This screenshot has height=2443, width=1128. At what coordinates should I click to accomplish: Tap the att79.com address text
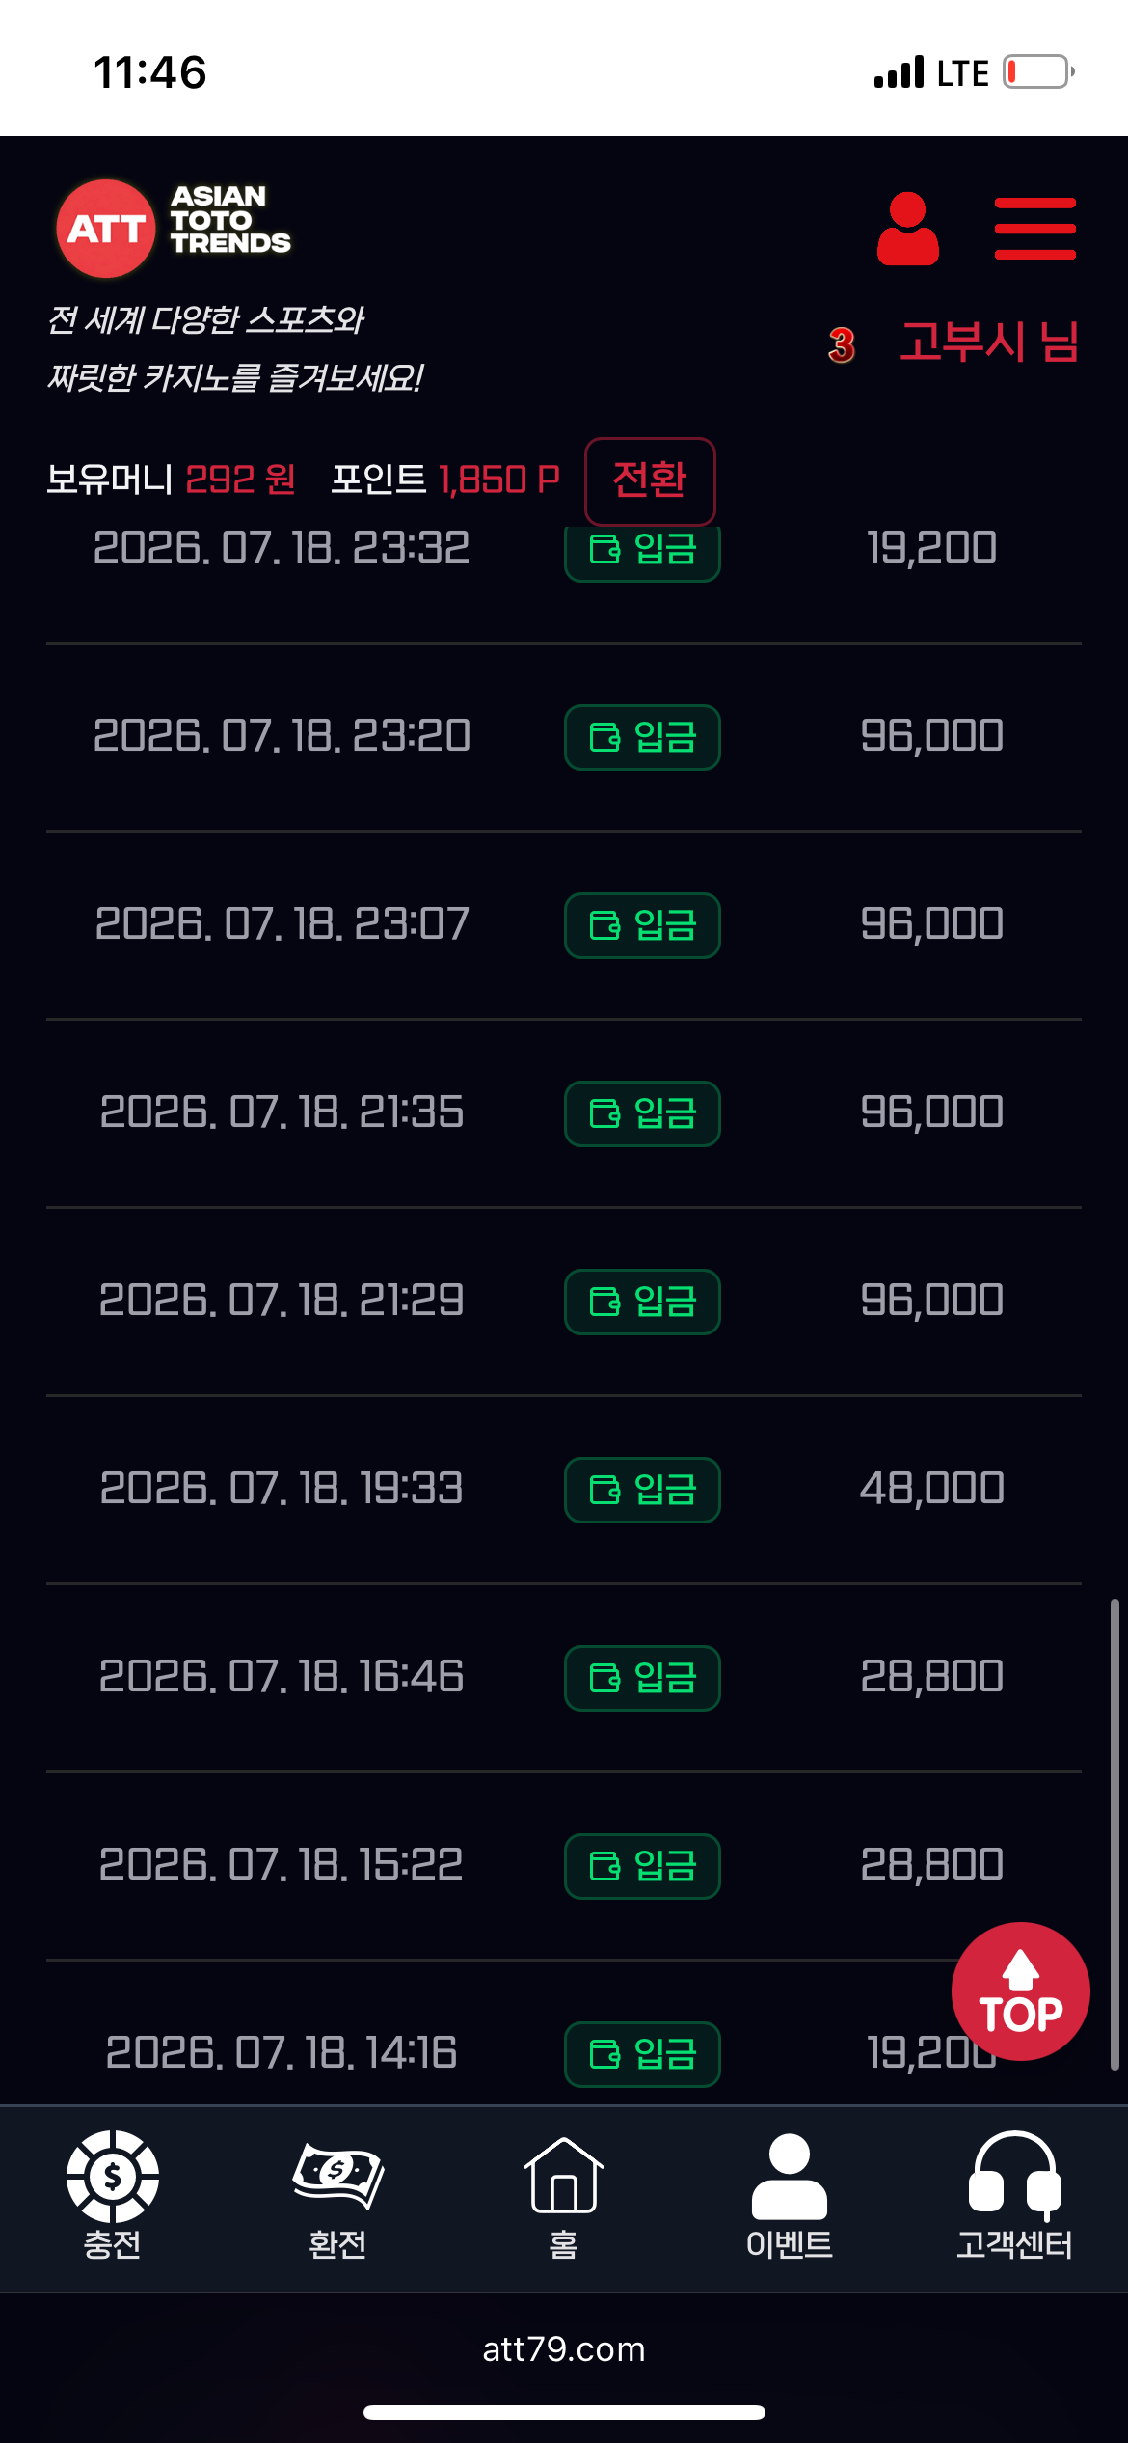point(564,2348)
